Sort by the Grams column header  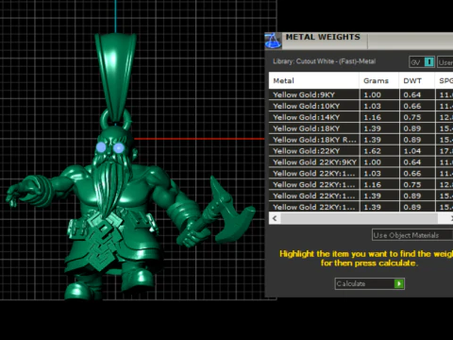pos(379,81)
